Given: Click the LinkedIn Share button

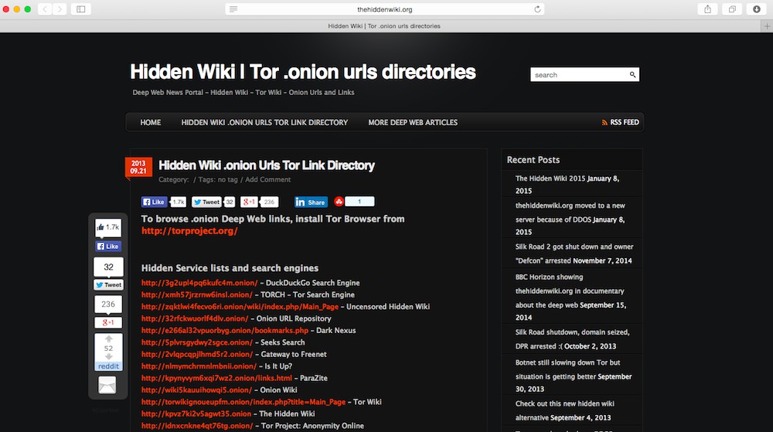Looking at the screenshot, I should click(x=311, y=202).
